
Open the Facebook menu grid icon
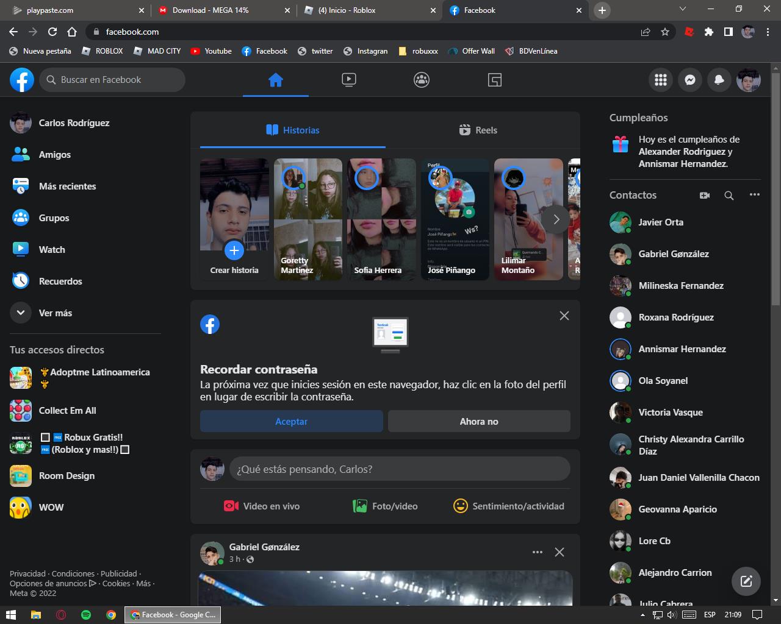(x=661, y=80)
